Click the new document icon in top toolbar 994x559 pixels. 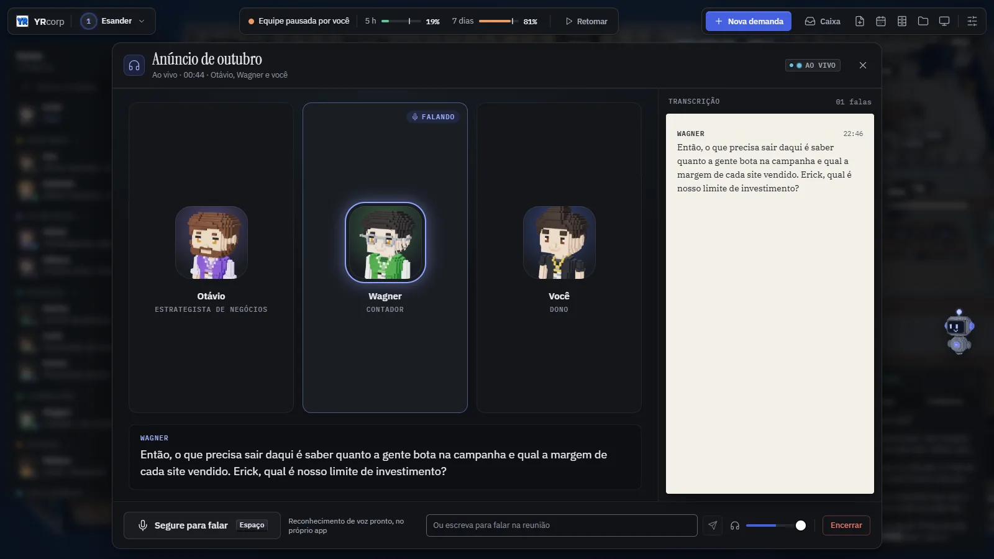[x=860, y=21]
